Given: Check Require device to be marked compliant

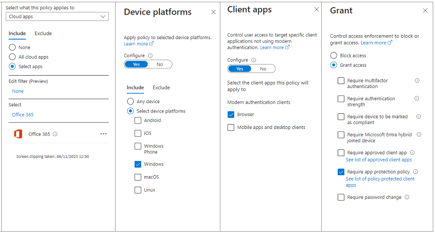Looking at the screenshot, I should [x=341, y=117].
